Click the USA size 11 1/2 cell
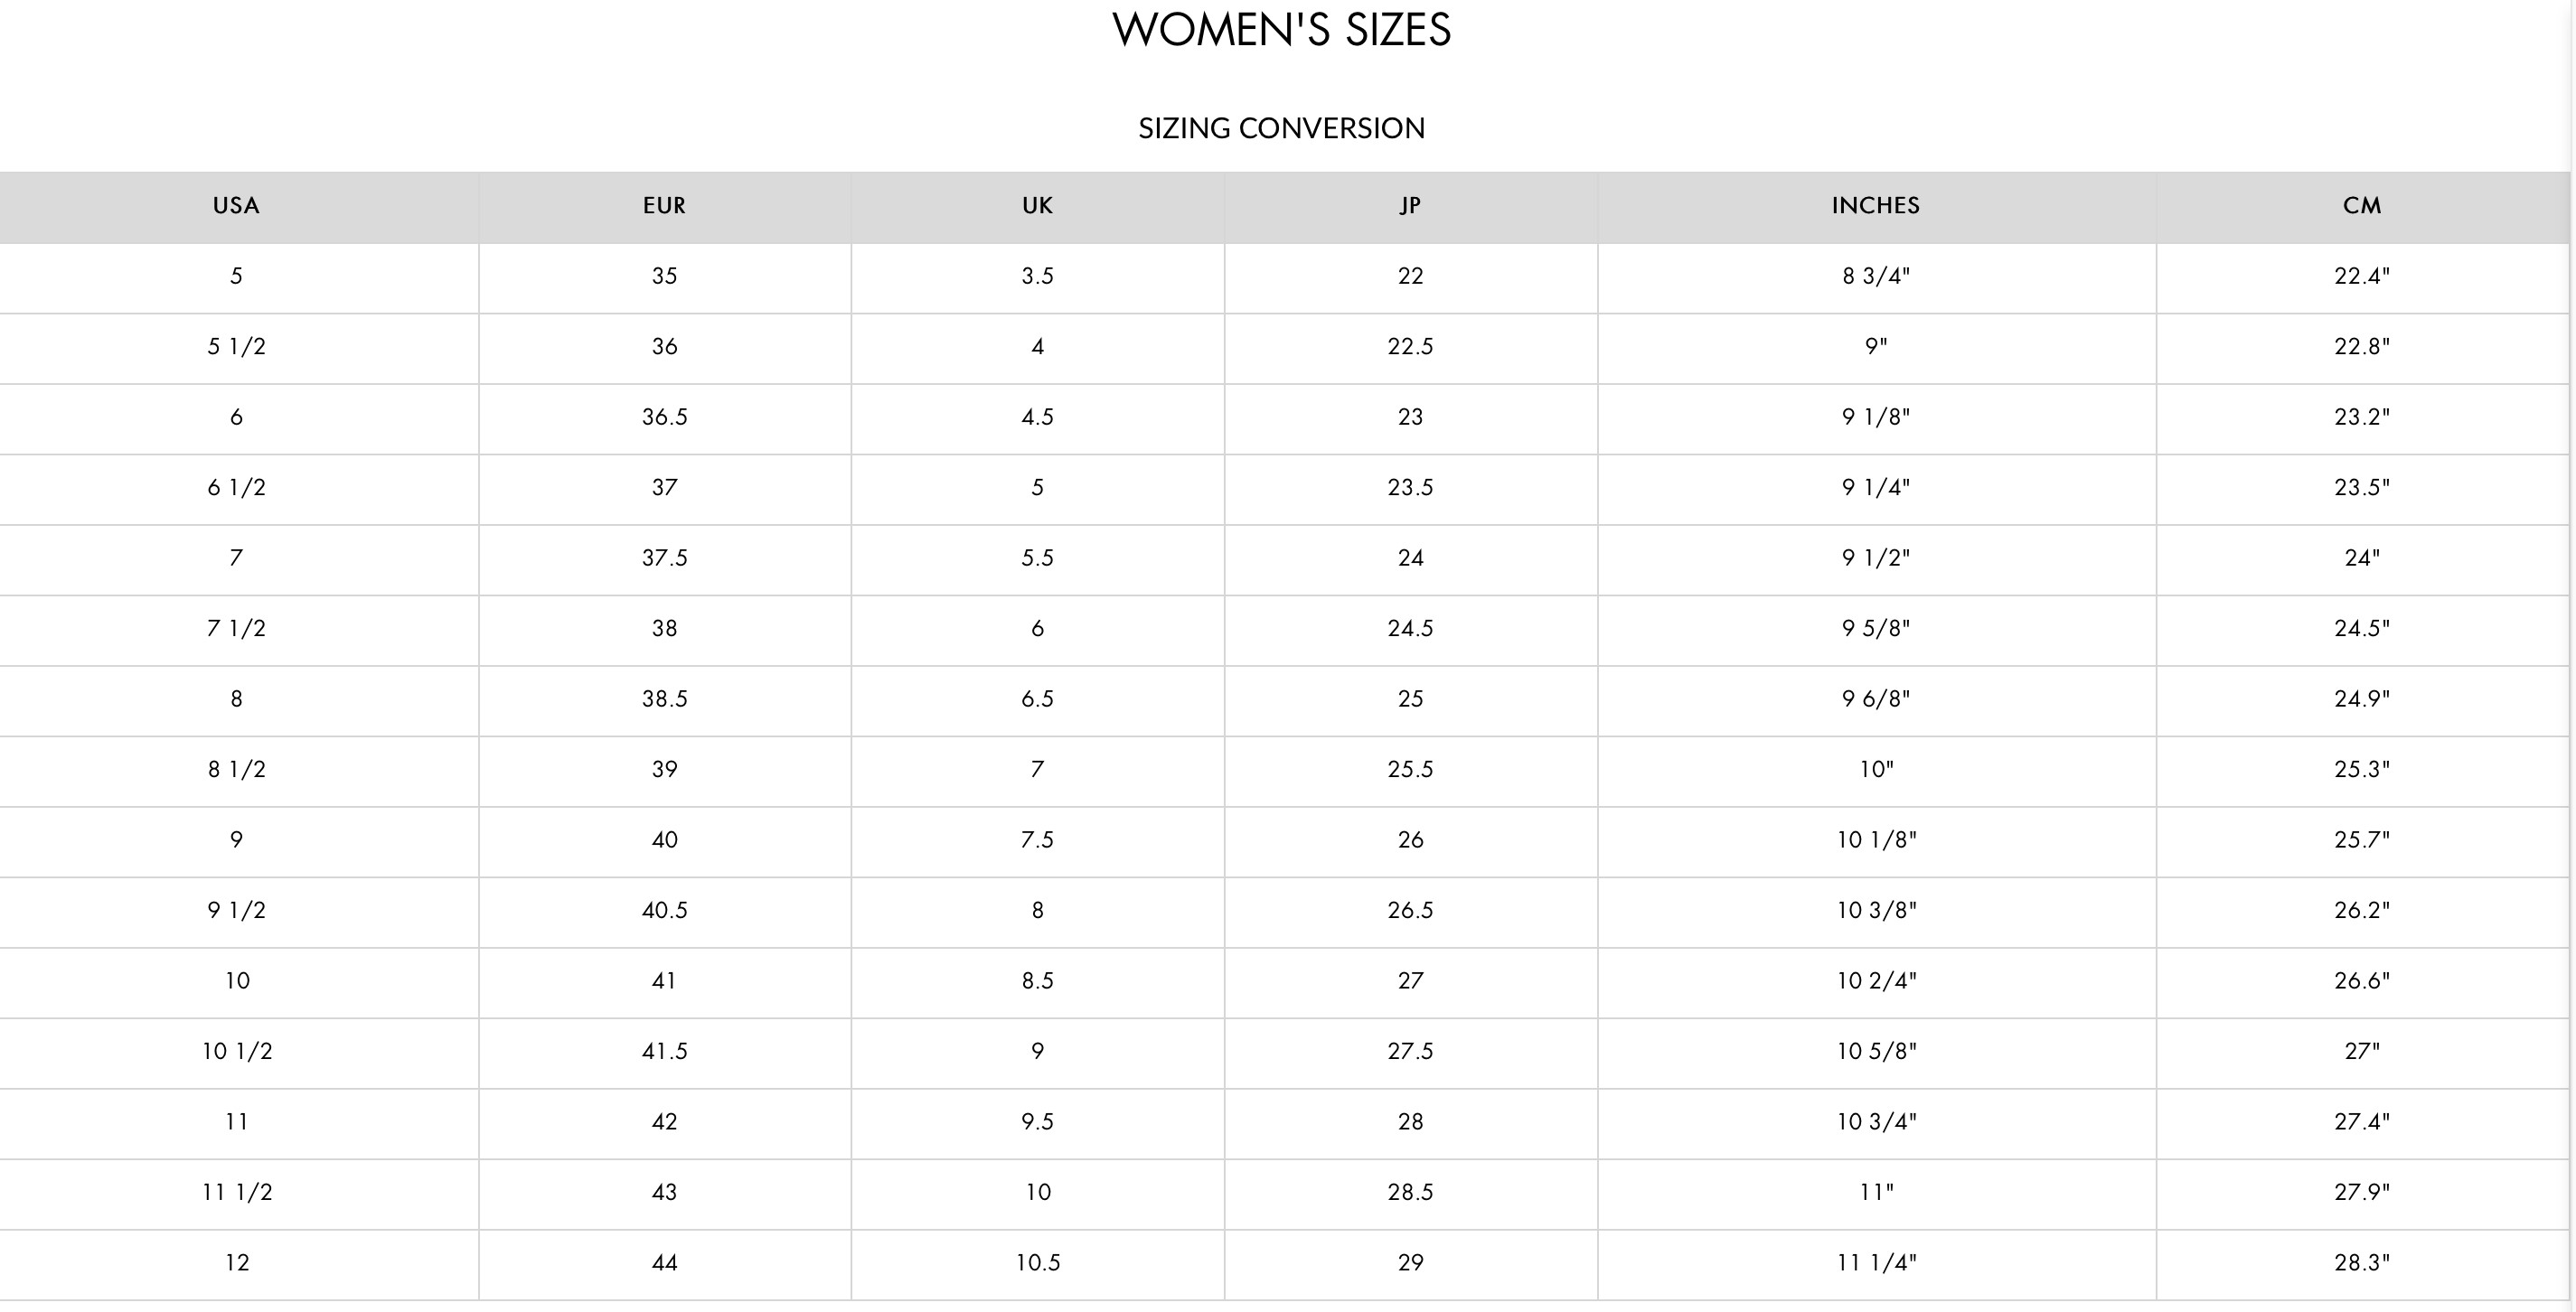Screen dimensions: 2576x1312 click(x=236, y=1193)
